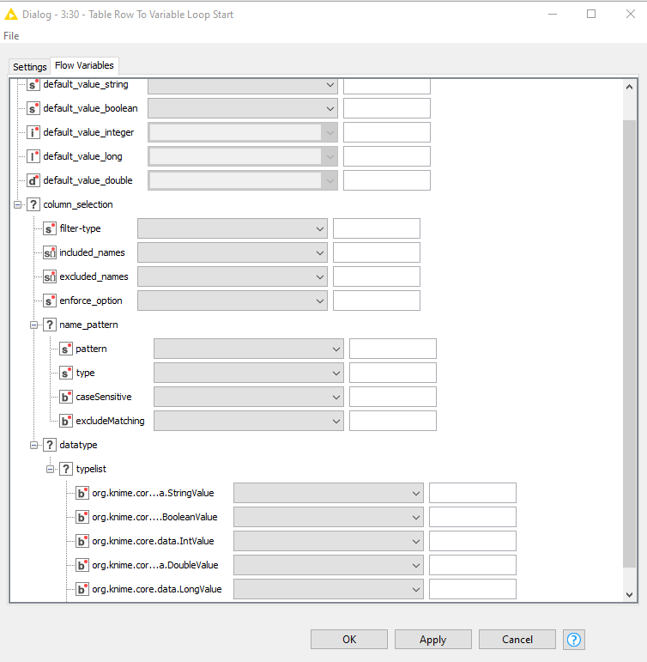Click the text field beside pattern

click(x=393, y=349)
